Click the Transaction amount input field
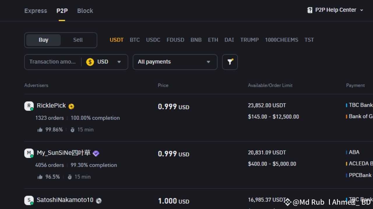Viewport: 373px width, 209px height. click(x=52, y=62)
